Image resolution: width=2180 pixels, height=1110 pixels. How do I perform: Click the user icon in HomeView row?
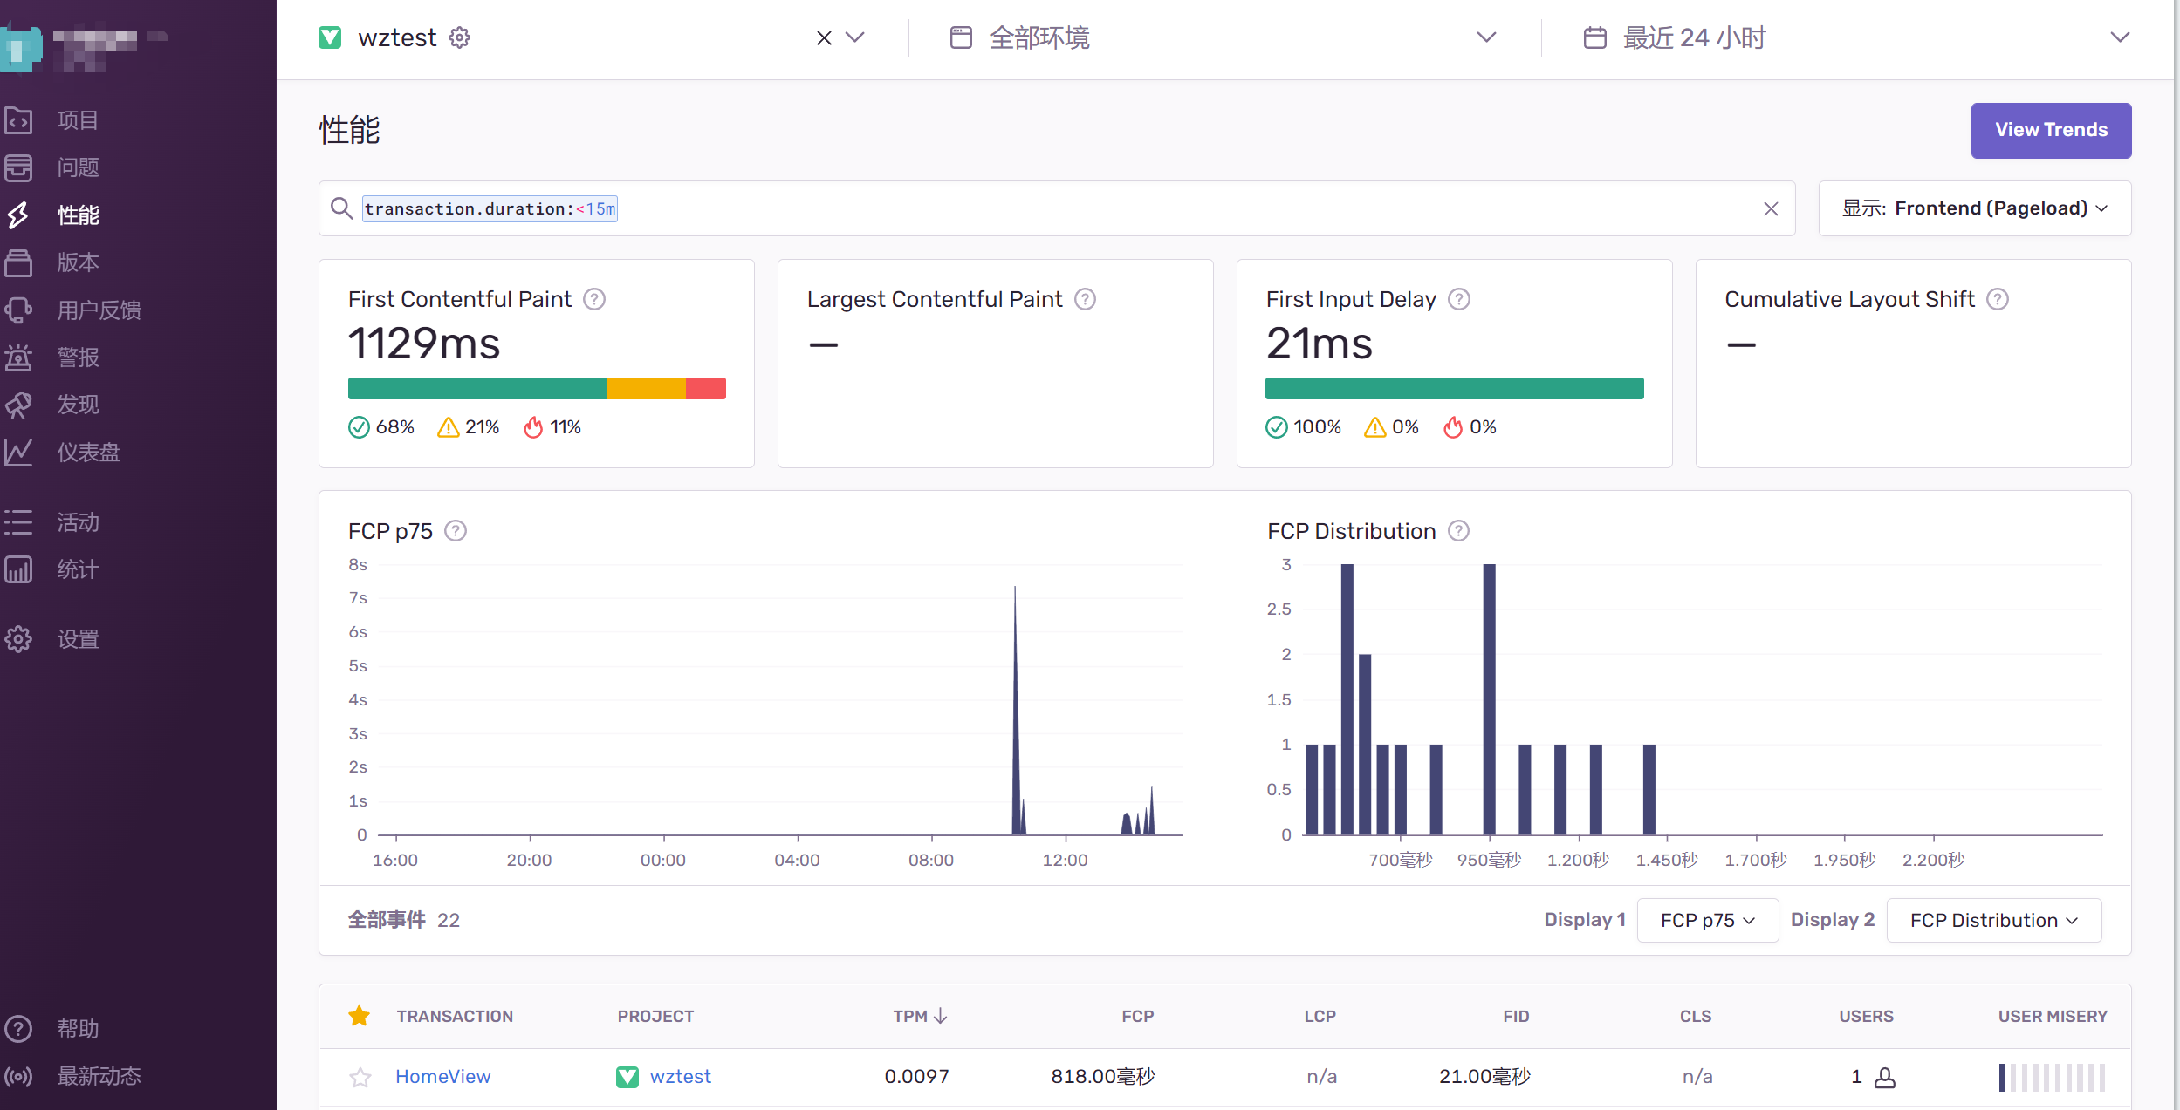click(x=1885, y=1078)
